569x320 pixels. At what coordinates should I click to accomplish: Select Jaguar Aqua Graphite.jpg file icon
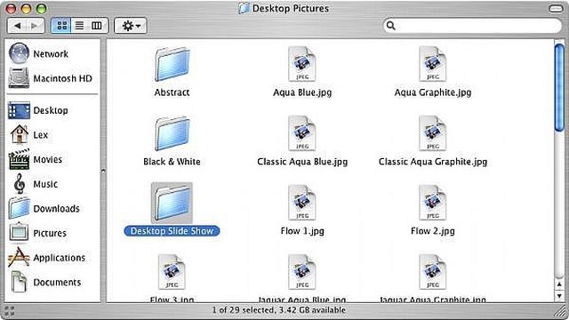tap(433, 272)
